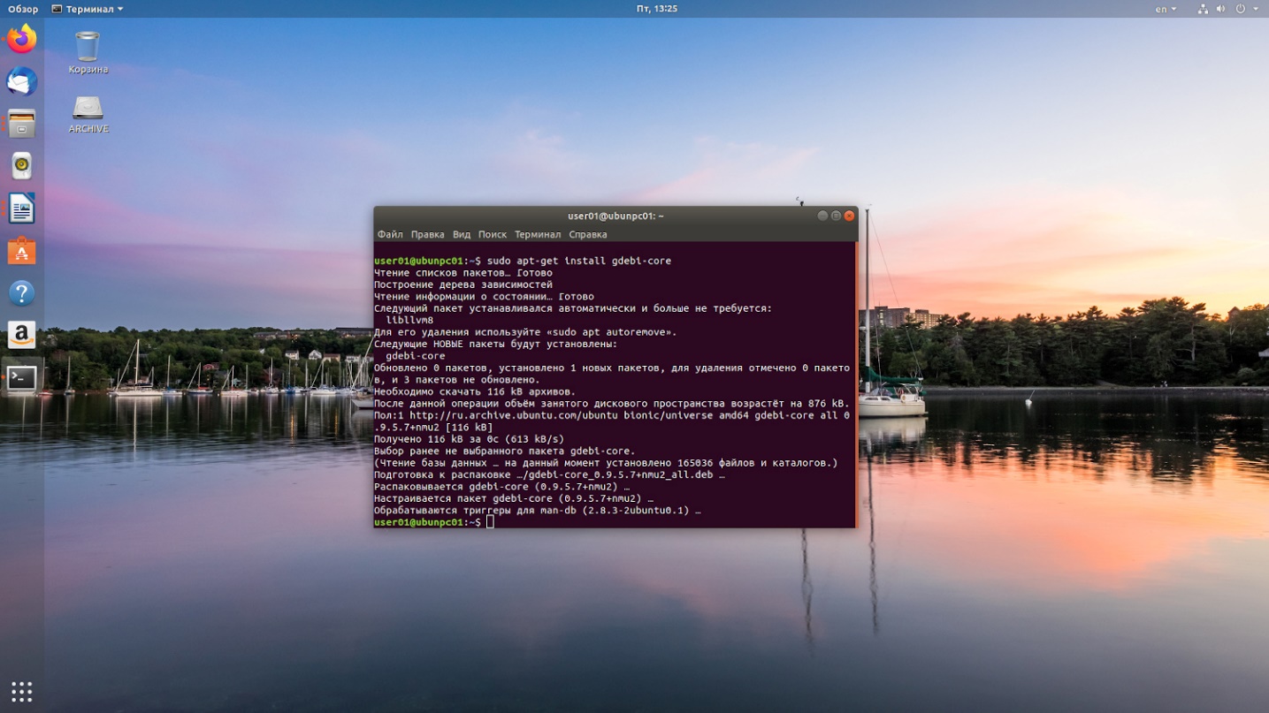Expand the system status menu
1269x713 pixels.
coord(1228,9)
